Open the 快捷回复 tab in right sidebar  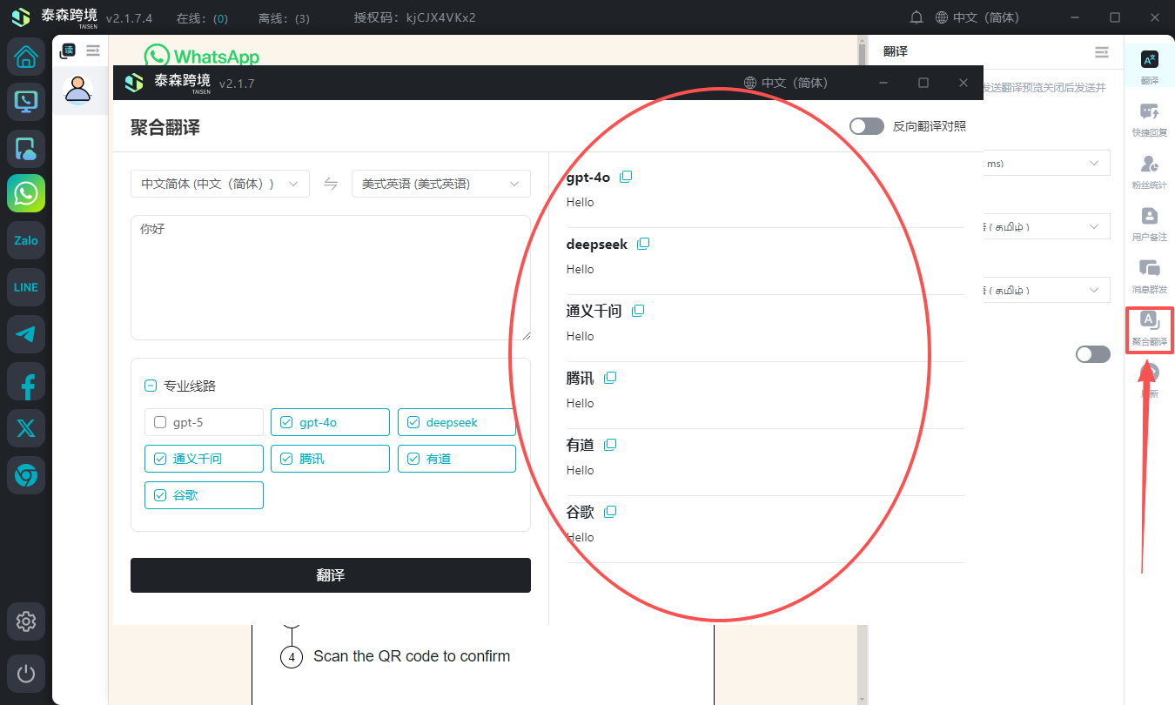tap(1149, 120)
